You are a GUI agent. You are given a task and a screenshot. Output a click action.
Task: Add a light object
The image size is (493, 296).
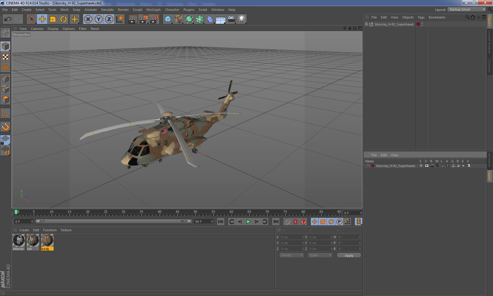pyautogui.click(x=242, y=19)
